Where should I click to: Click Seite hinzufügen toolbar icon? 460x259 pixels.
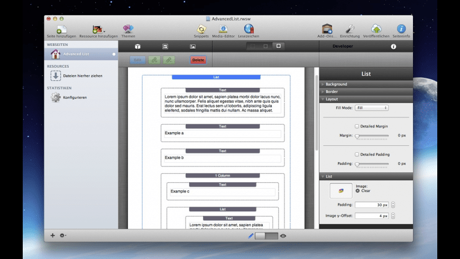[x=61, y=29]
